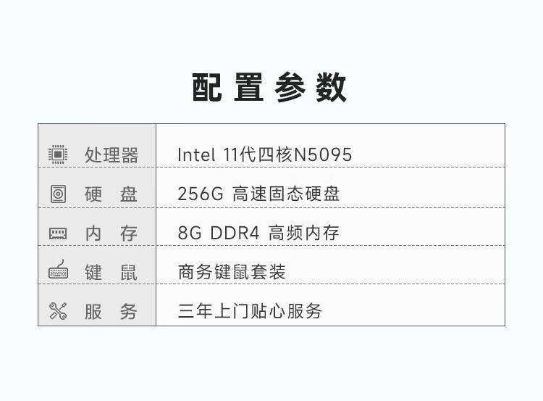
Task: Click the 商务键鼠套装 text
Action: tap(232, 273)
